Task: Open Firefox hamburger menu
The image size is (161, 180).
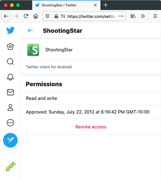Action: coord(155,16)
